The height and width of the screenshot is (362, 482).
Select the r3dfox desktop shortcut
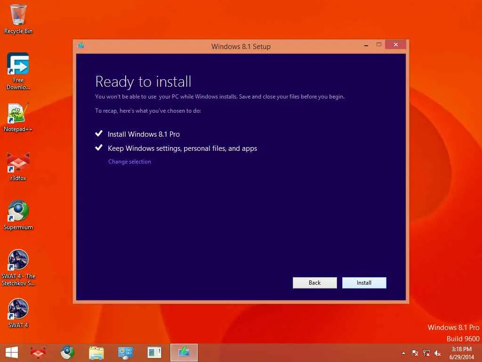tap(18, 166)
